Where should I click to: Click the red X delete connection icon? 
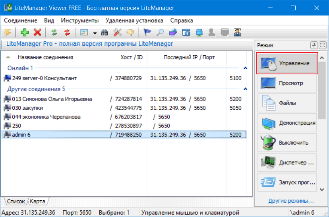[x=38, y=33]
